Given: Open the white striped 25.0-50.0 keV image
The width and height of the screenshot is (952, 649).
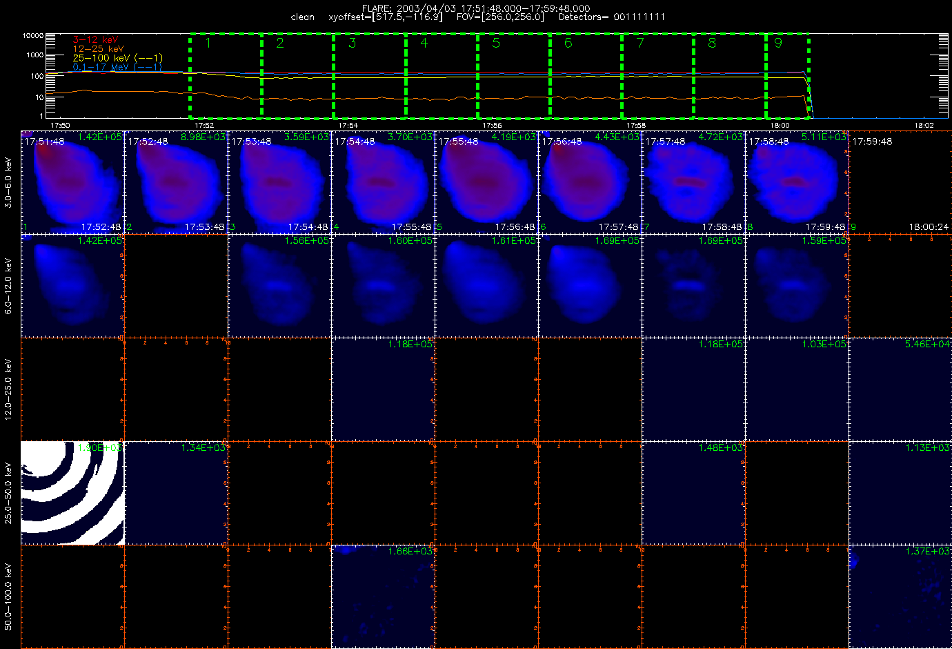Looking at the screenshot, I should [x=72, y=493].
